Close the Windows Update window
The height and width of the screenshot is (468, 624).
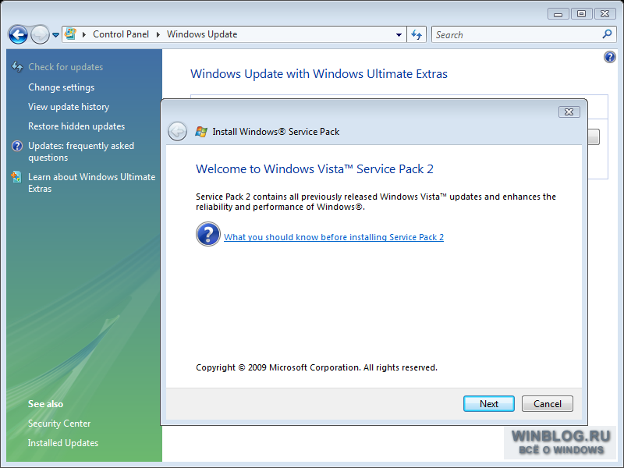click(x=605, y=14)
